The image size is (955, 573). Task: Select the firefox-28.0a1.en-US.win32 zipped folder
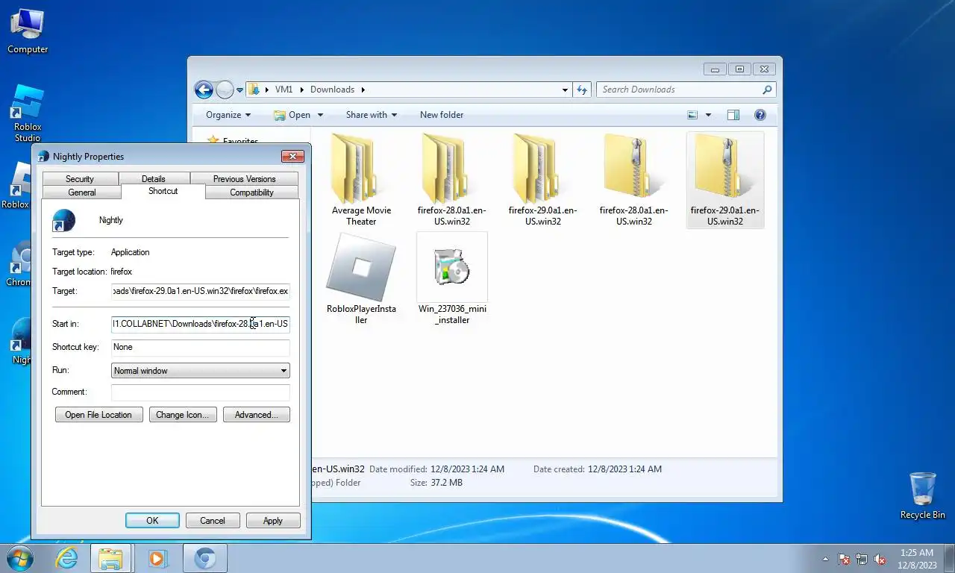pyautogui.click(x=633, y=180)
